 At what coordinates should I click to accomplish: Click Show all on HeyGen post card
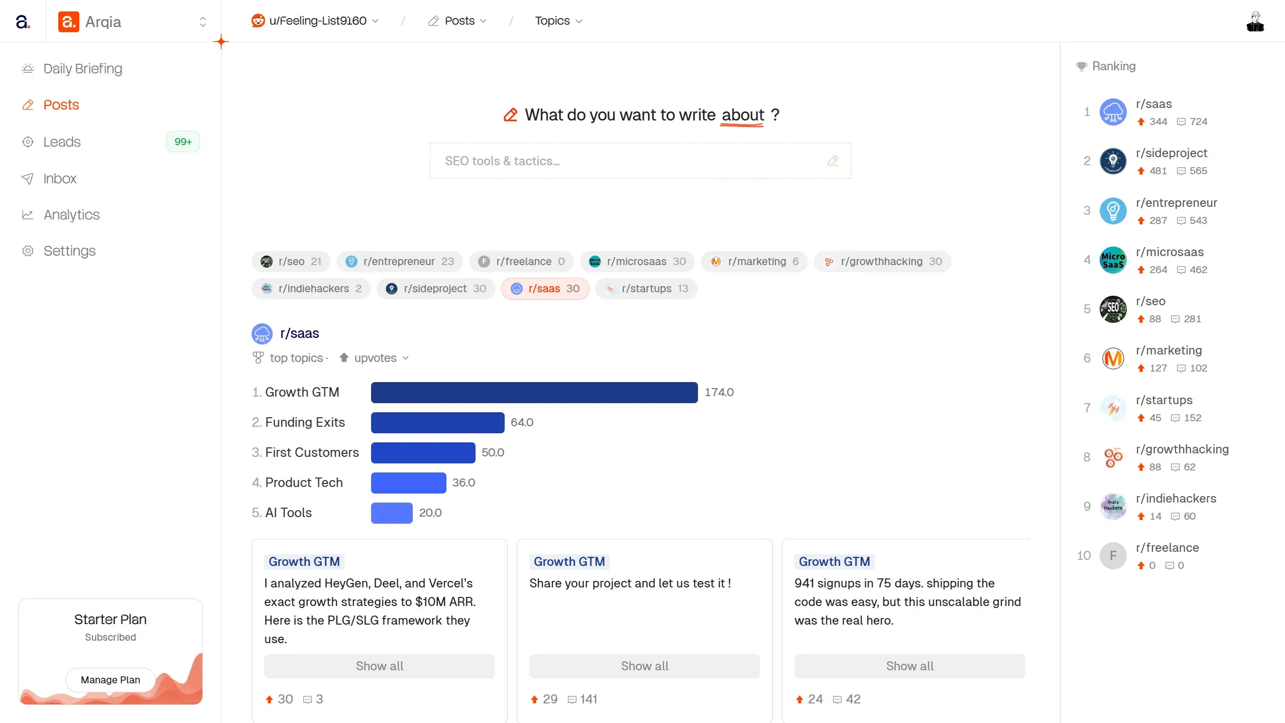click(x=379, y=666)
